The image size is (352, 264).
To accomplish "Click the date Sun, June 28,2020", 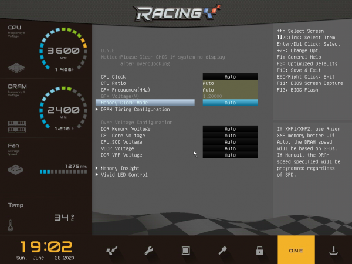I will point(45,258).
